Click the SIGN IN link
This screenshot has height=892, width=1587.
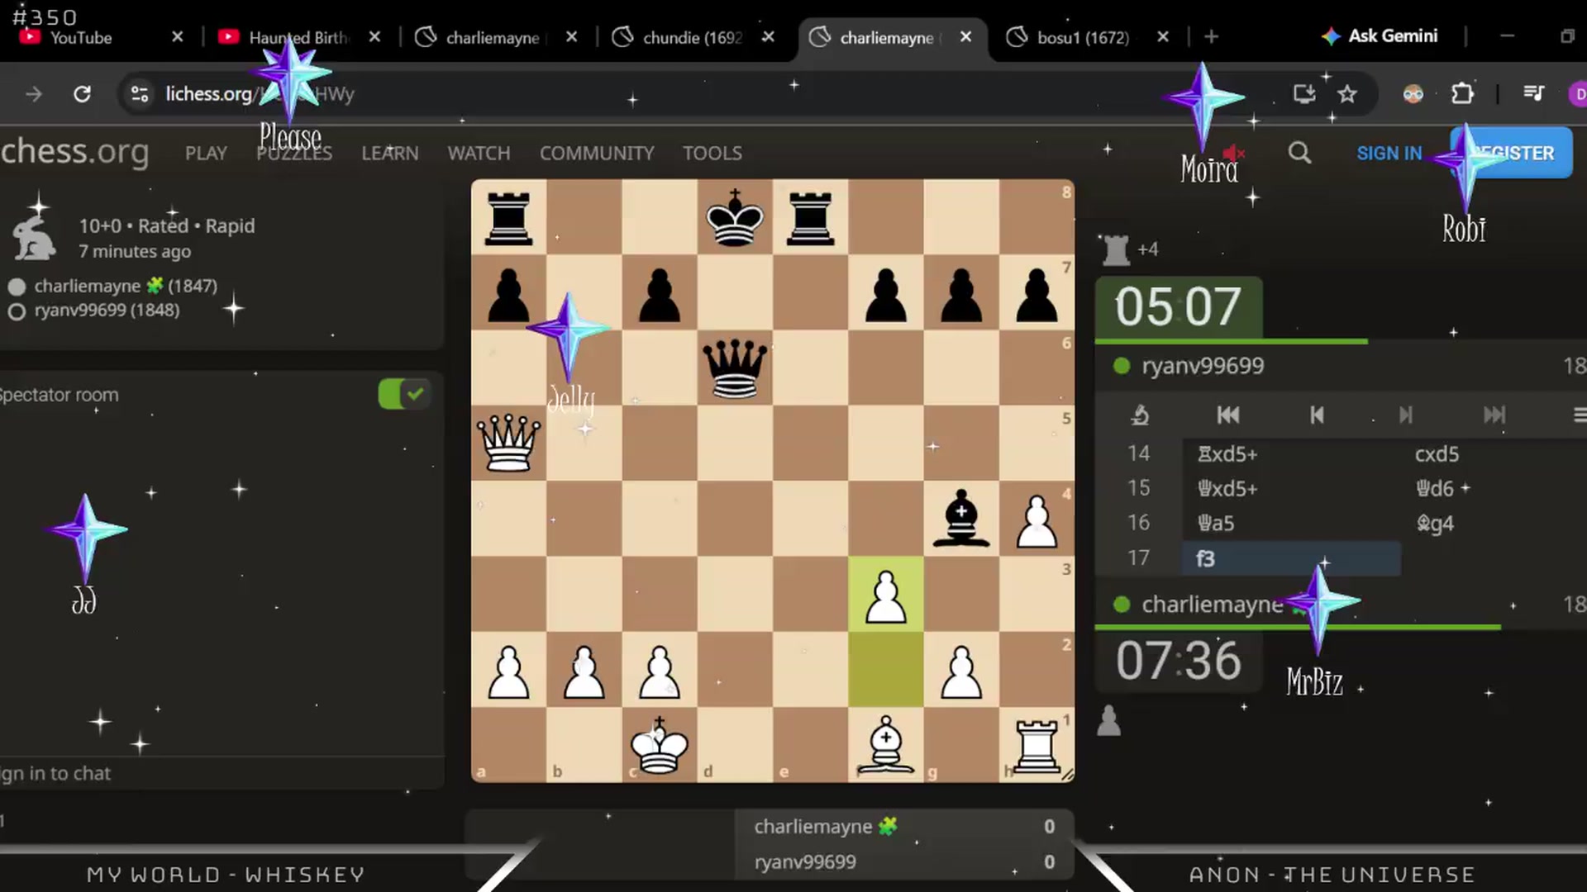1389,154
